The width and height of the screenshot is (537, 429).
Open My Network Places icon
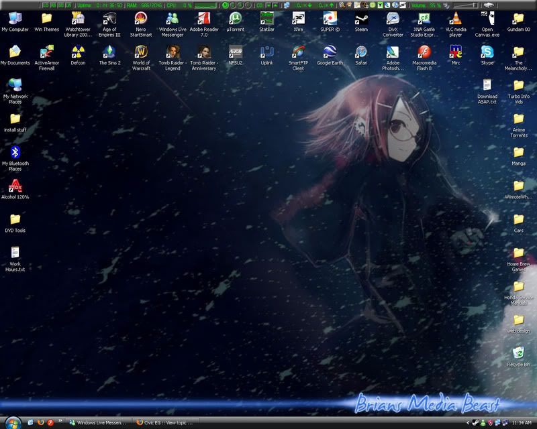[x=15, y=91]
